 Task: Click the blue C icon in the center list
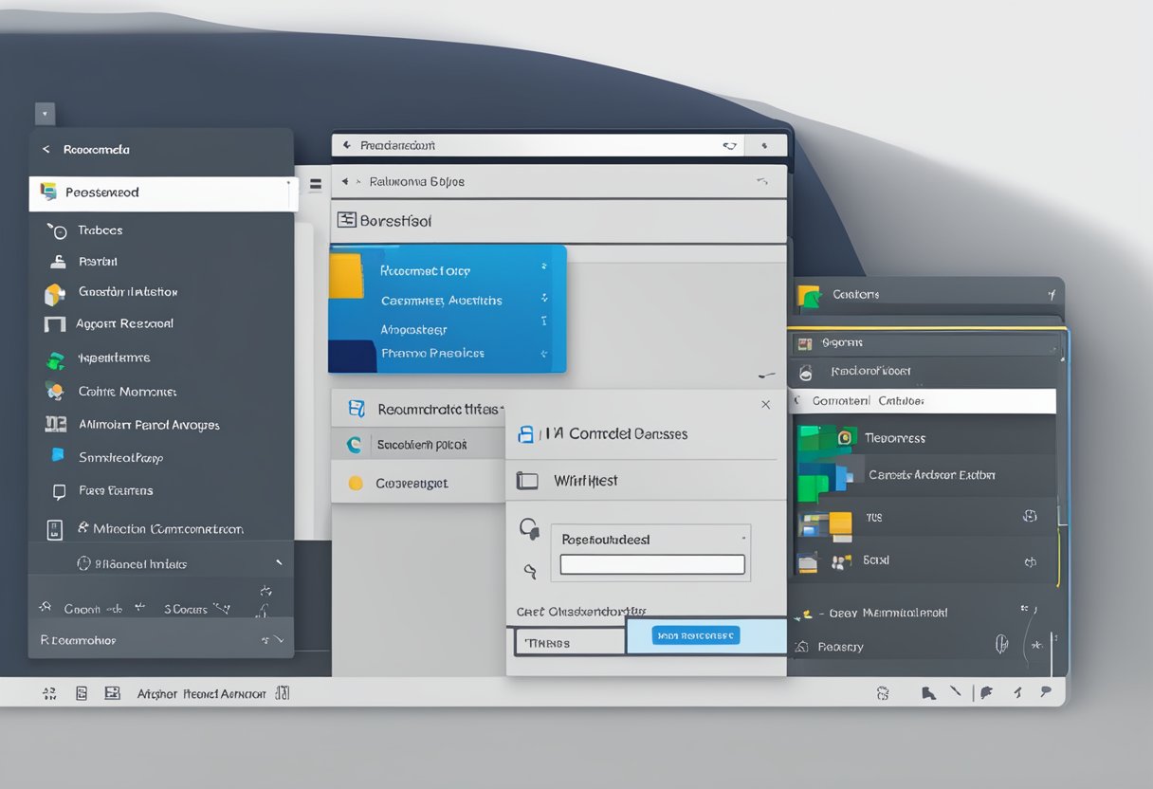356,444
